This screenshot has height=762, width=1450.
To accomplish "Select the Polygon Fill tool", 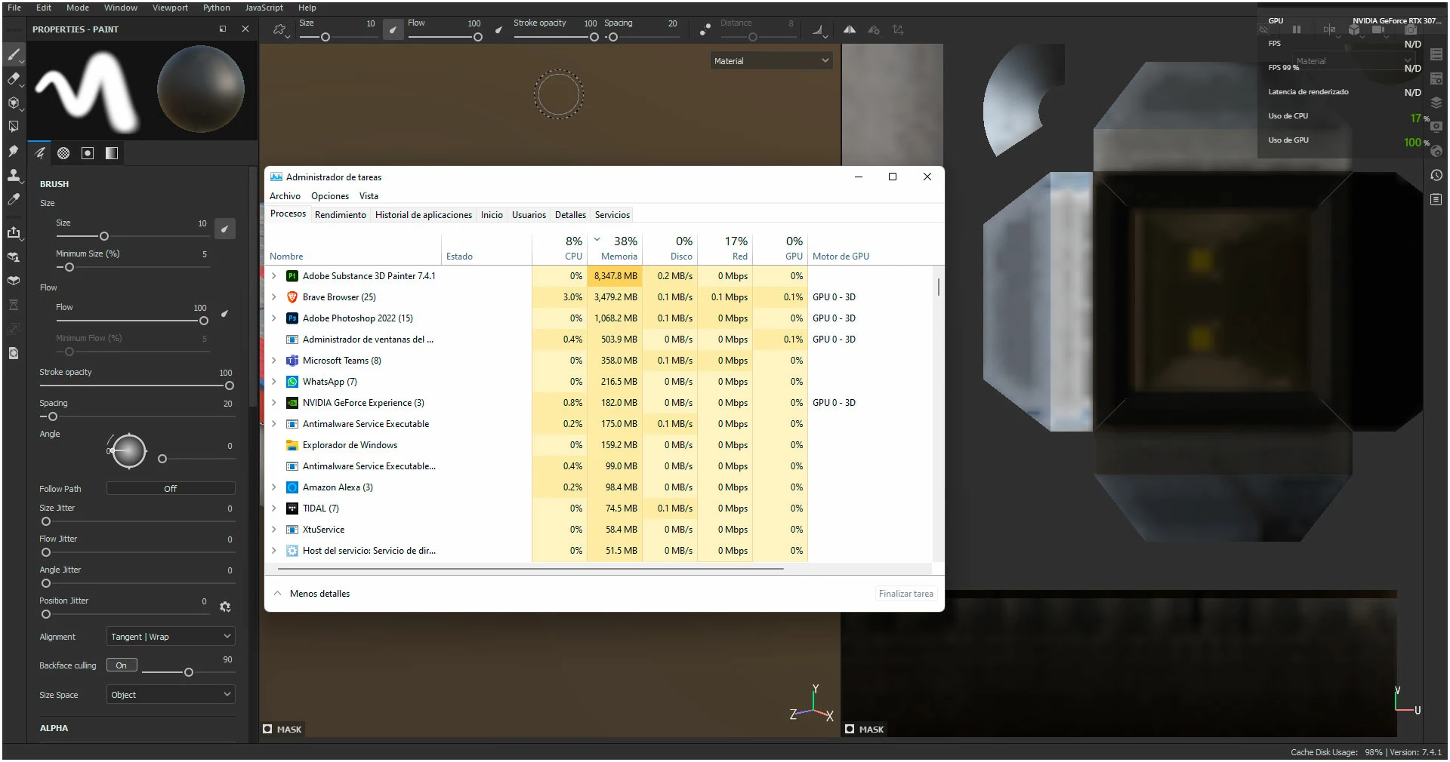I will (x=14, y=127).
